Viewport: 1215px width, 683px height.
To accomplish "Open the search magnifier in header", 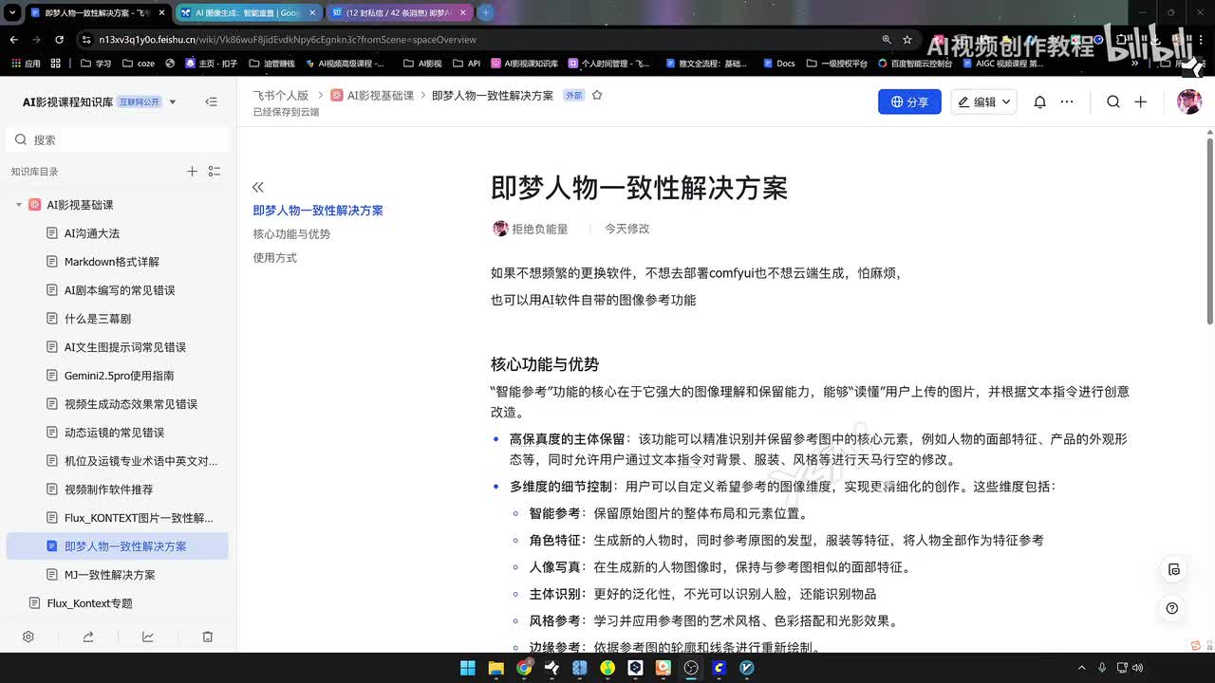I will [1113, 102].
